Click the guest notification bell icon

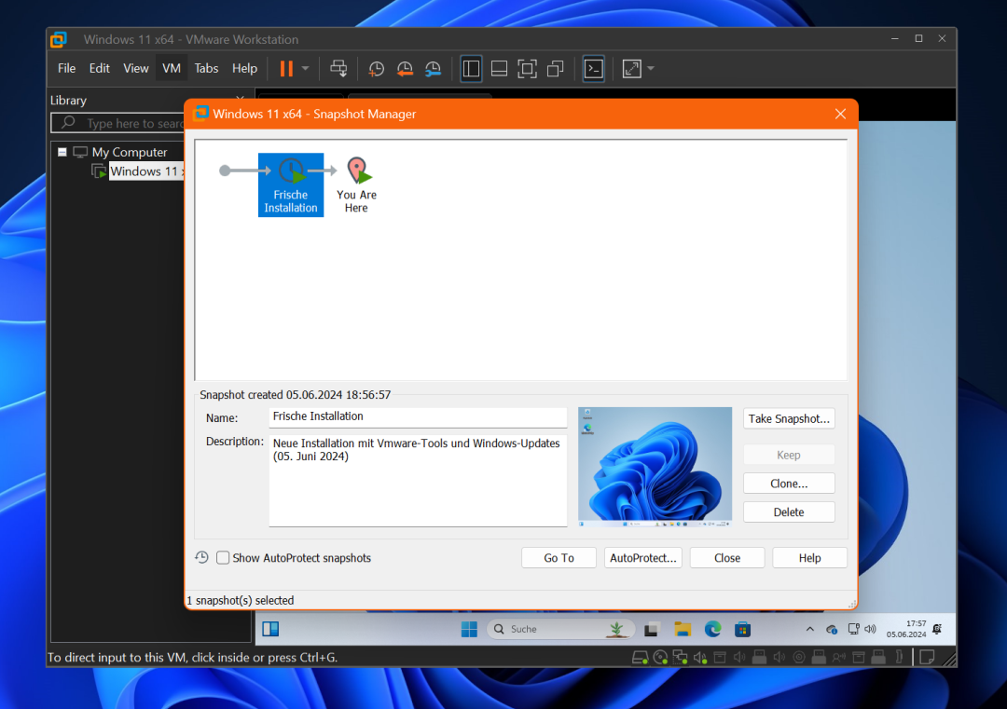937,630
